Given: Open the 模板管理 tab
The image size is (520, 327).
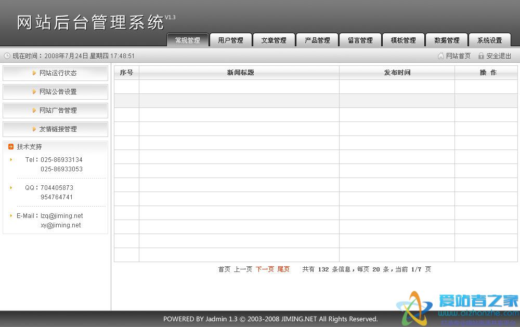Looking at the screenshot, I should pos(404,40).
